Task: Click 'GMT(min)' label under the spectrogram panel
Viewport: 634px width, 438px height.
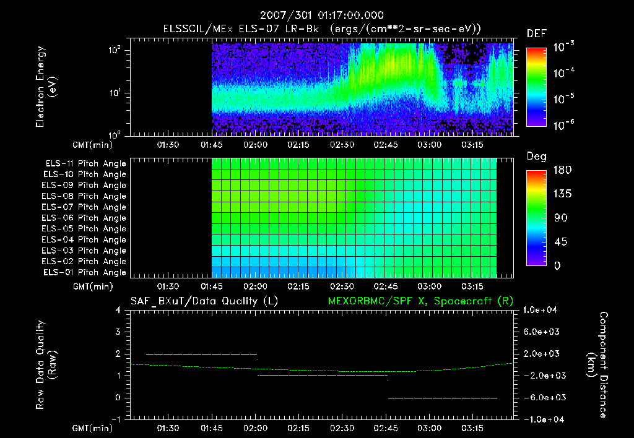Action: pyautogui.click(x=93, y=145)
